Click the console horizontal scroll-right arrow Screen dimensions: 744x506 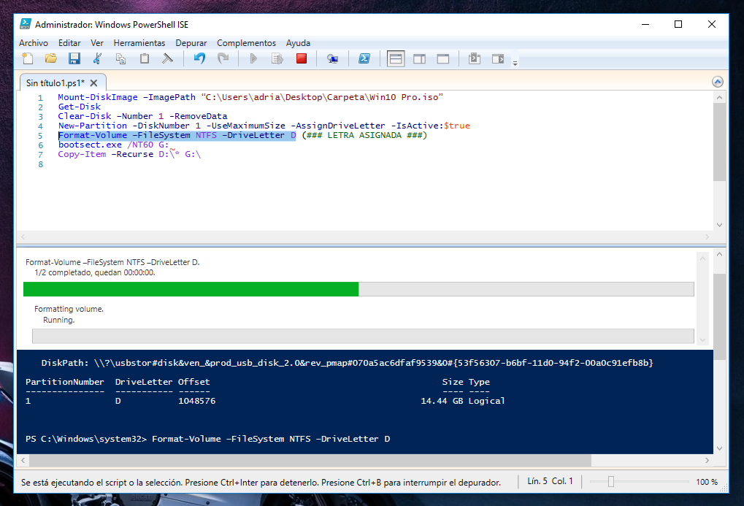[x=707, y=460]
